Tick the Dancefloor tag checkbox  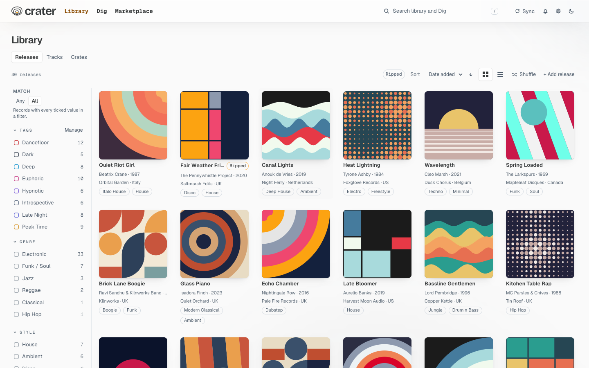[x=16, y=143]
